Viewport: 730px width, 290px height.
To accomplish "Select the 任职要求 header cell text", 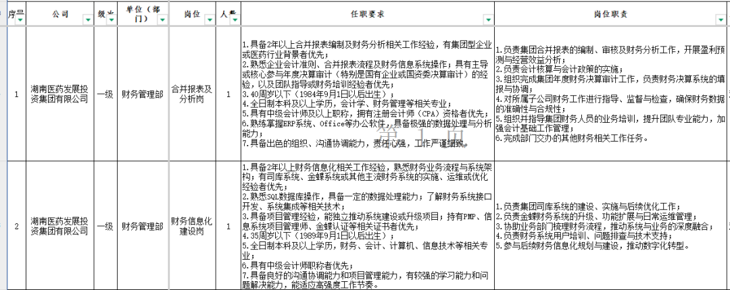I will click(x=368, y=13).
